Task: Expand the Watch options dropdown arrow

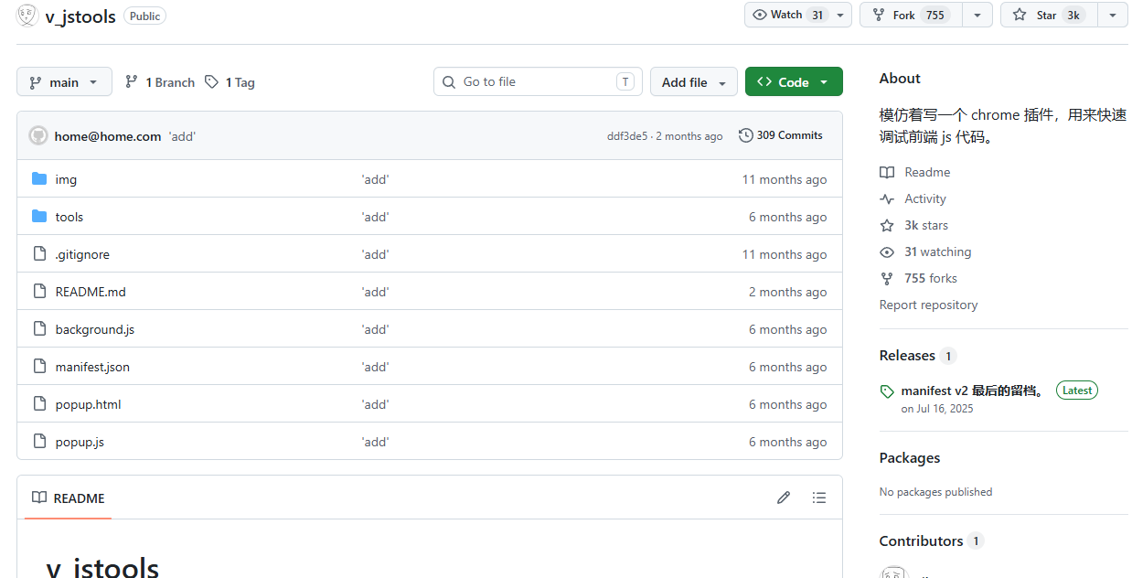Action: 840,15
